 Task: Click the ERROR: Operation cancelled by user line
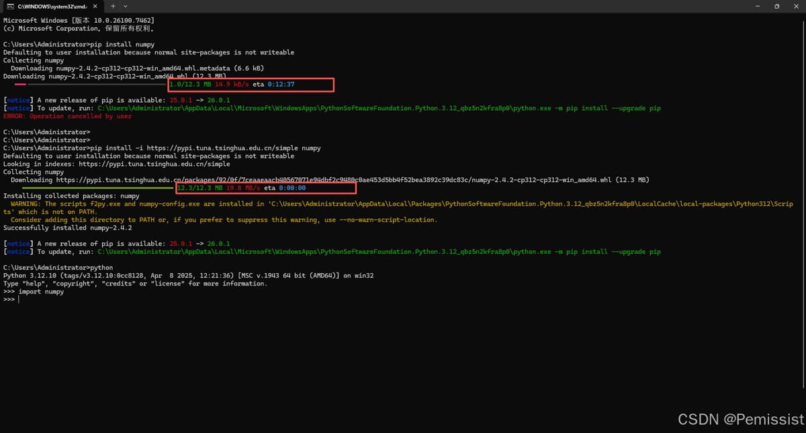[67, 116]
